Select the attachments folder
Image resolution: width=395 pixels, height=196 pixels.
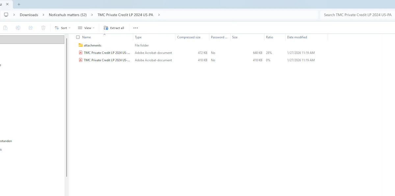pyautogui.click(x=92, y=45)
